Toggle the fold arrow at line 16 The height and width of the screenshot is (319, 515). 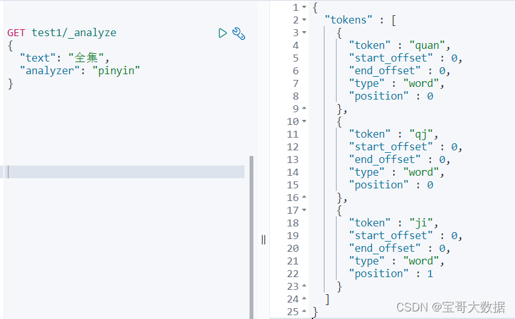pos(304,197)
